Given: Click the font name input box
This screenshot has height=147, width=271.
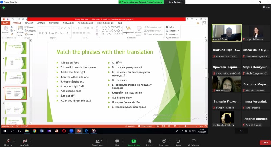Looking at the screenshot, I should (46, 28).
